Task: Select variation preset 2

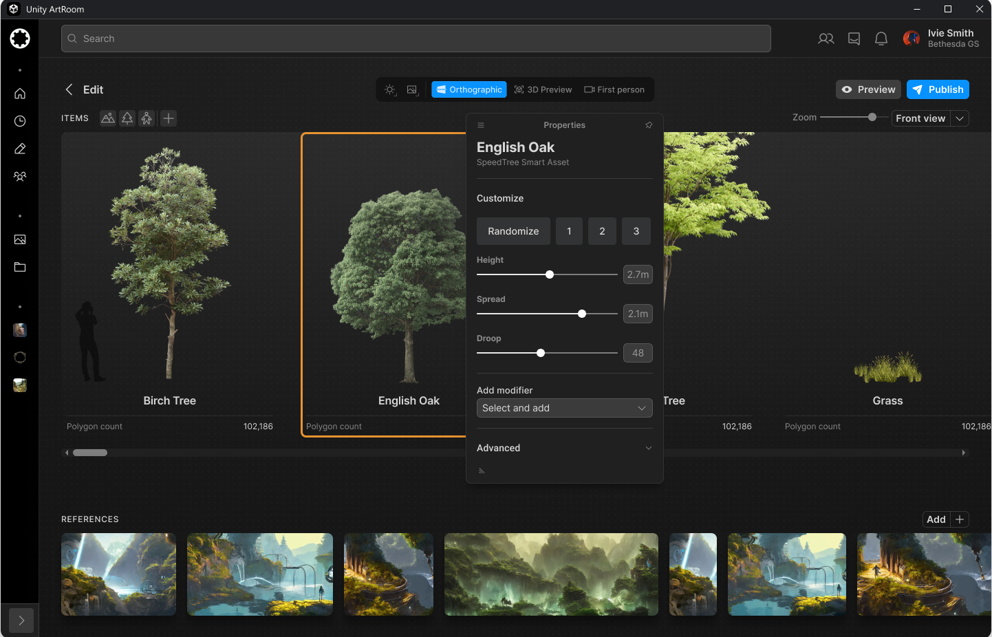Action: pos(602,231)
